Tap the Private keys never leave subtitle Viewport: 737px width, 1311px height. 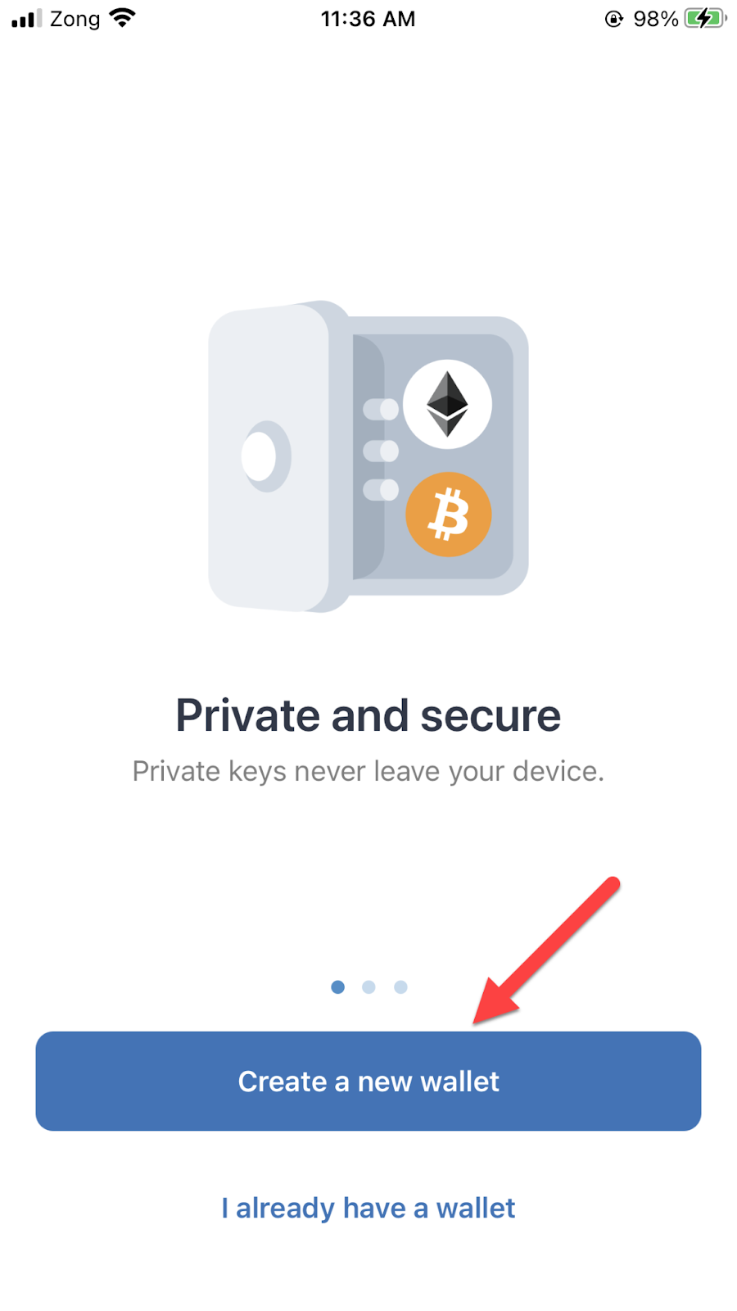click(368, 771)
